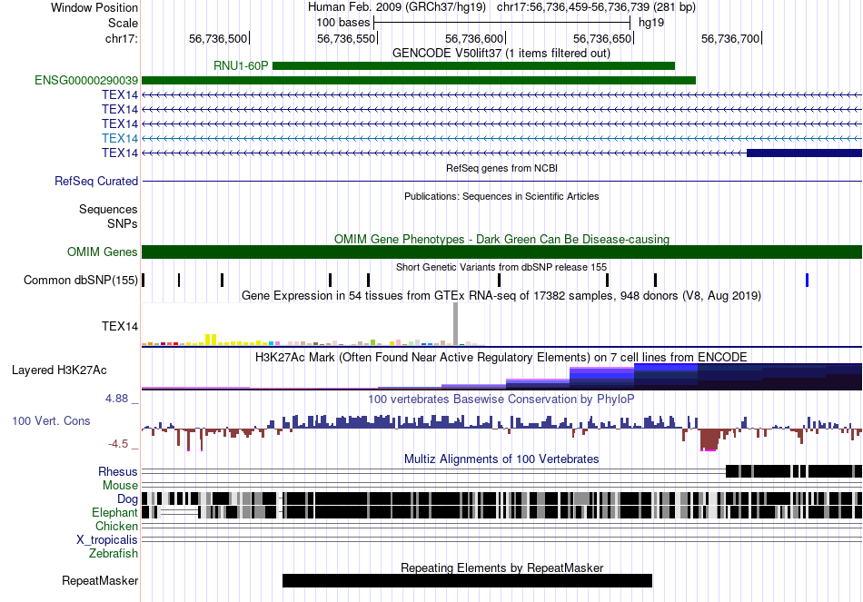863x602 pixels.
Task: Click Repeating Elements by RepeatMasker title
Action: pos(501,567)
